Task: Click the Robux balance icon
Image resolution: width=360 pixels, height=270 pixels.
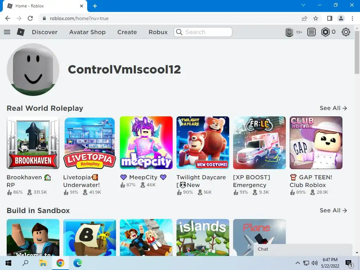Action: point(325,32)
